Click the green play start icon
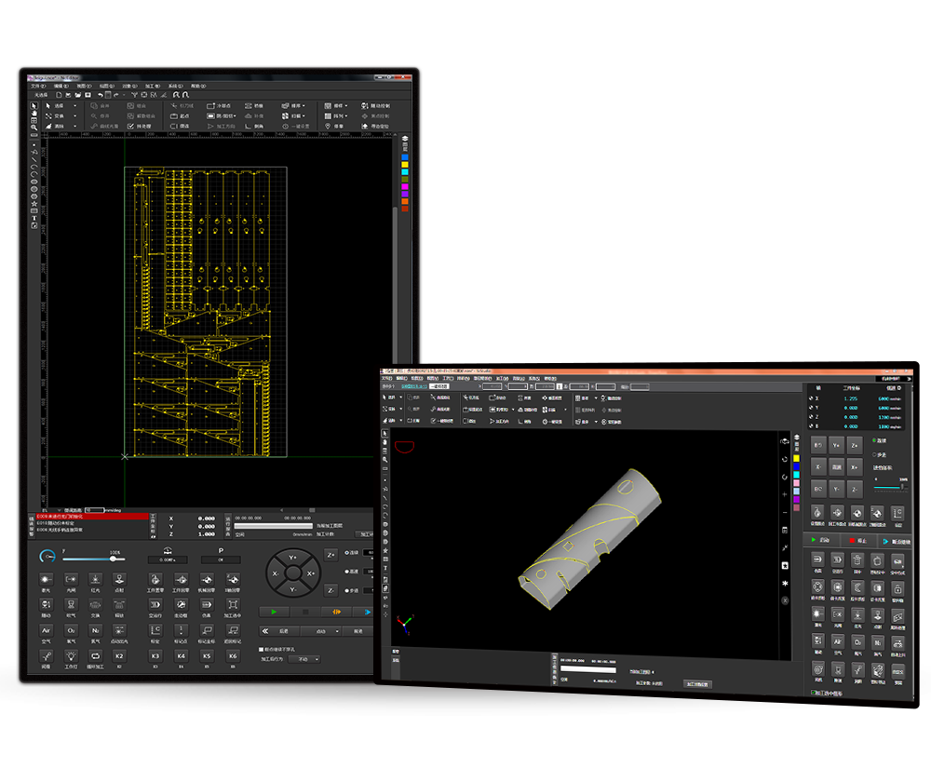The height and width of the screenshot is (768, 931). pyautogui.click(x=273, y=612)
